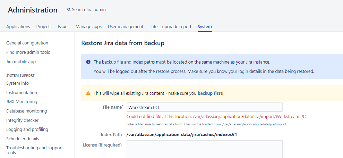Open Troubleshooting and support tools
This screenshot has width=343, height=158.
(x=35, y=150)
